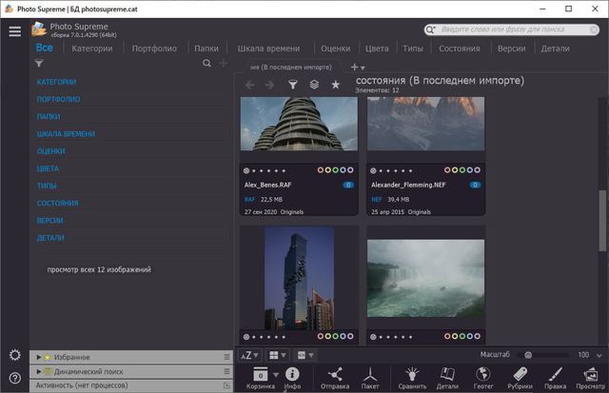Switch to the Шкала времени tab
The height and width of the screenshot is (393, 609).
click(268, 48)
